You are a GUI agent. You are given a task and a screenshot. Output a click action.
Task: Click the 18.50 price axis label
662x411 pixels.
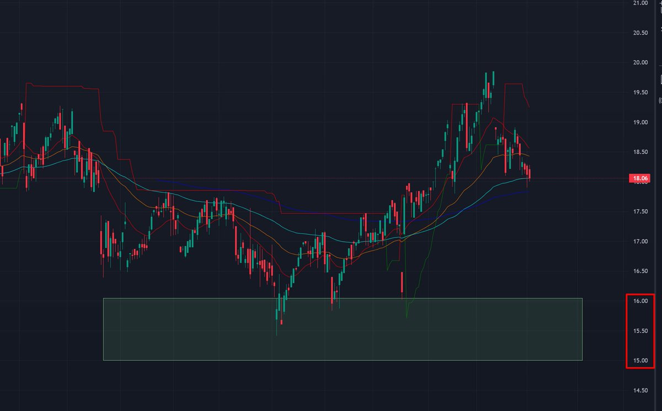(640, 152)
